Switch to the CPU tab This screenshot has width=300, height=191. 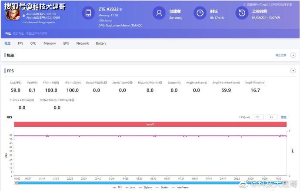tap(33, 43)
